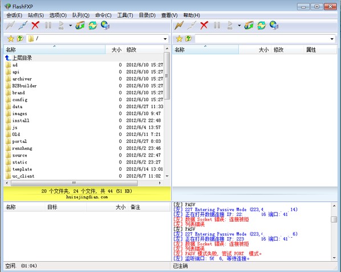The width and height of the screenshot is (341, 272).
Task: Open the 帮助(H) menu
Action: point(192,15)
